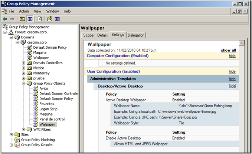Select the Aviso GPO scroll icon
Viewport: 252px width, 154px height.
36,88
